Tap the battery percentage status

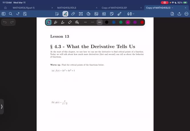tap(180, 3)
